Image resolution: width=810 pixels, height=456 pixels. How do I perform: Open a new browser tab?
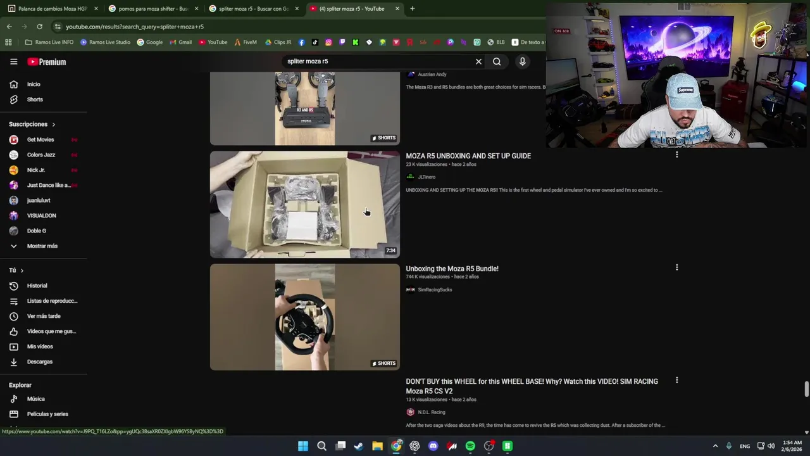pos(412,8)
